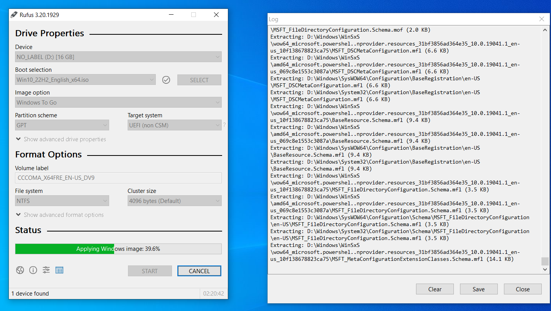Image resolution: width=551 pixels, height=311 pixels.
Task: Open the Boot selection dropdown
Action: (85, 79)
